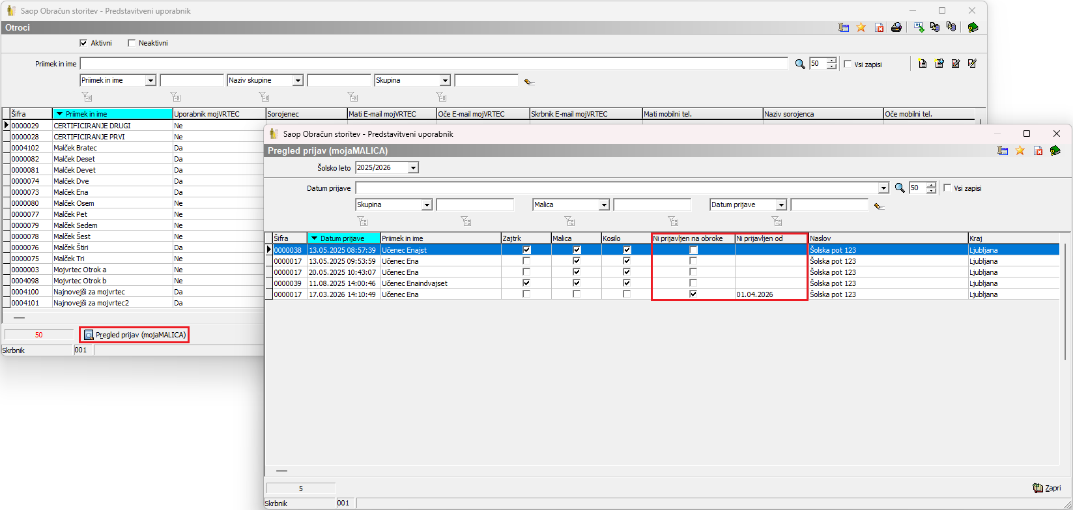Toggle Ni prijavljen na obroke in 17.03.2026 row
The image size is (1073, 510).
[693, 294]
